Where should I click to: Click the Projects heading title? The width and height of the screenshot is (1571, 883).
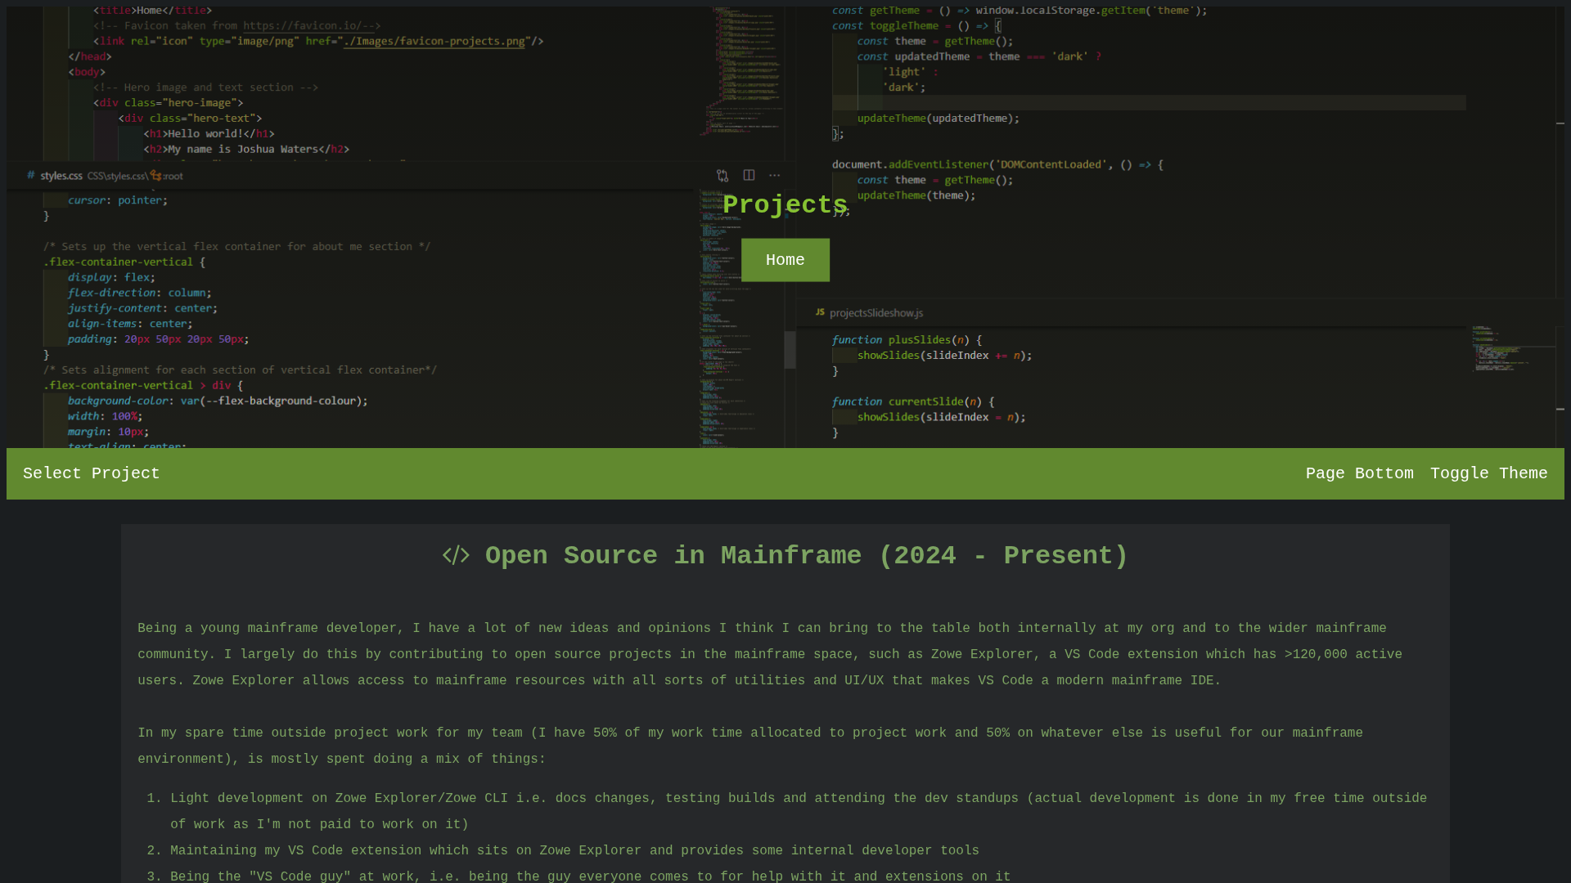(x=785, y=205)
